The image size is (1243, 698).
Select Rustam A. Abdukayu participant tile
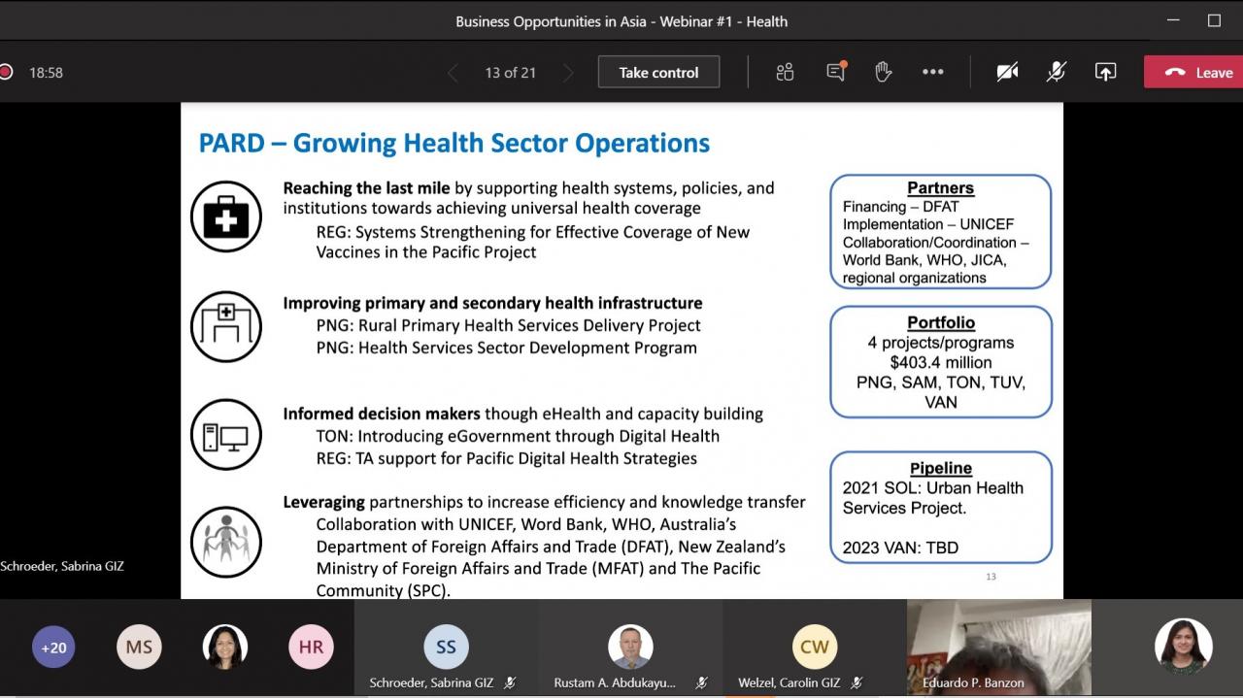[x=630, y=648]
